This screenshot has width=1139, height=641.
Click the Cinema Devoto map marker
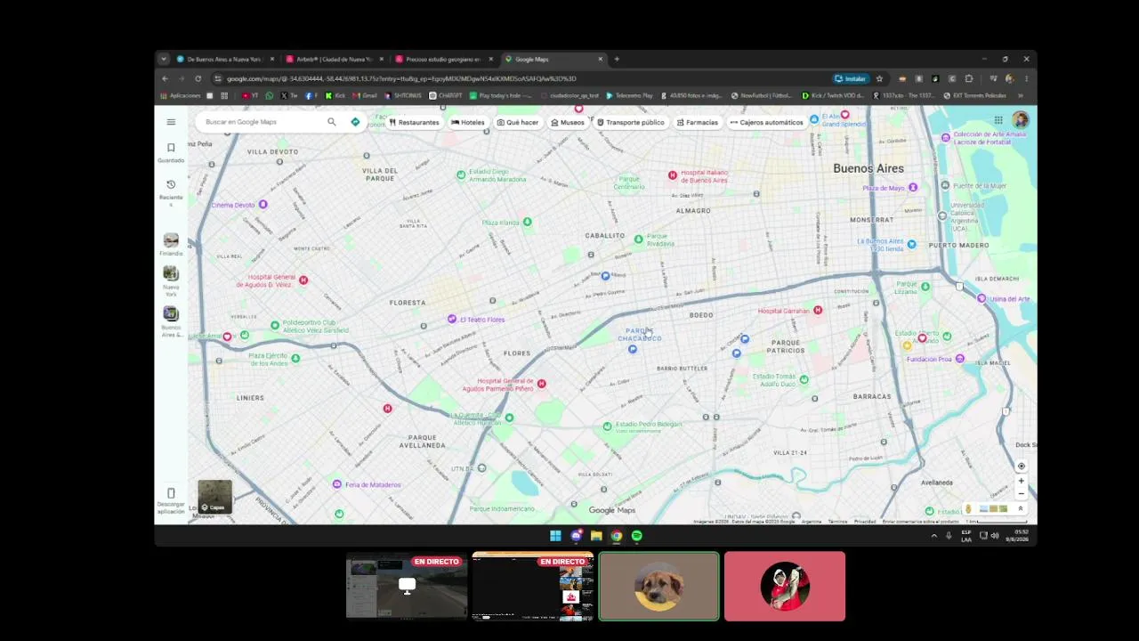(263, 205)
